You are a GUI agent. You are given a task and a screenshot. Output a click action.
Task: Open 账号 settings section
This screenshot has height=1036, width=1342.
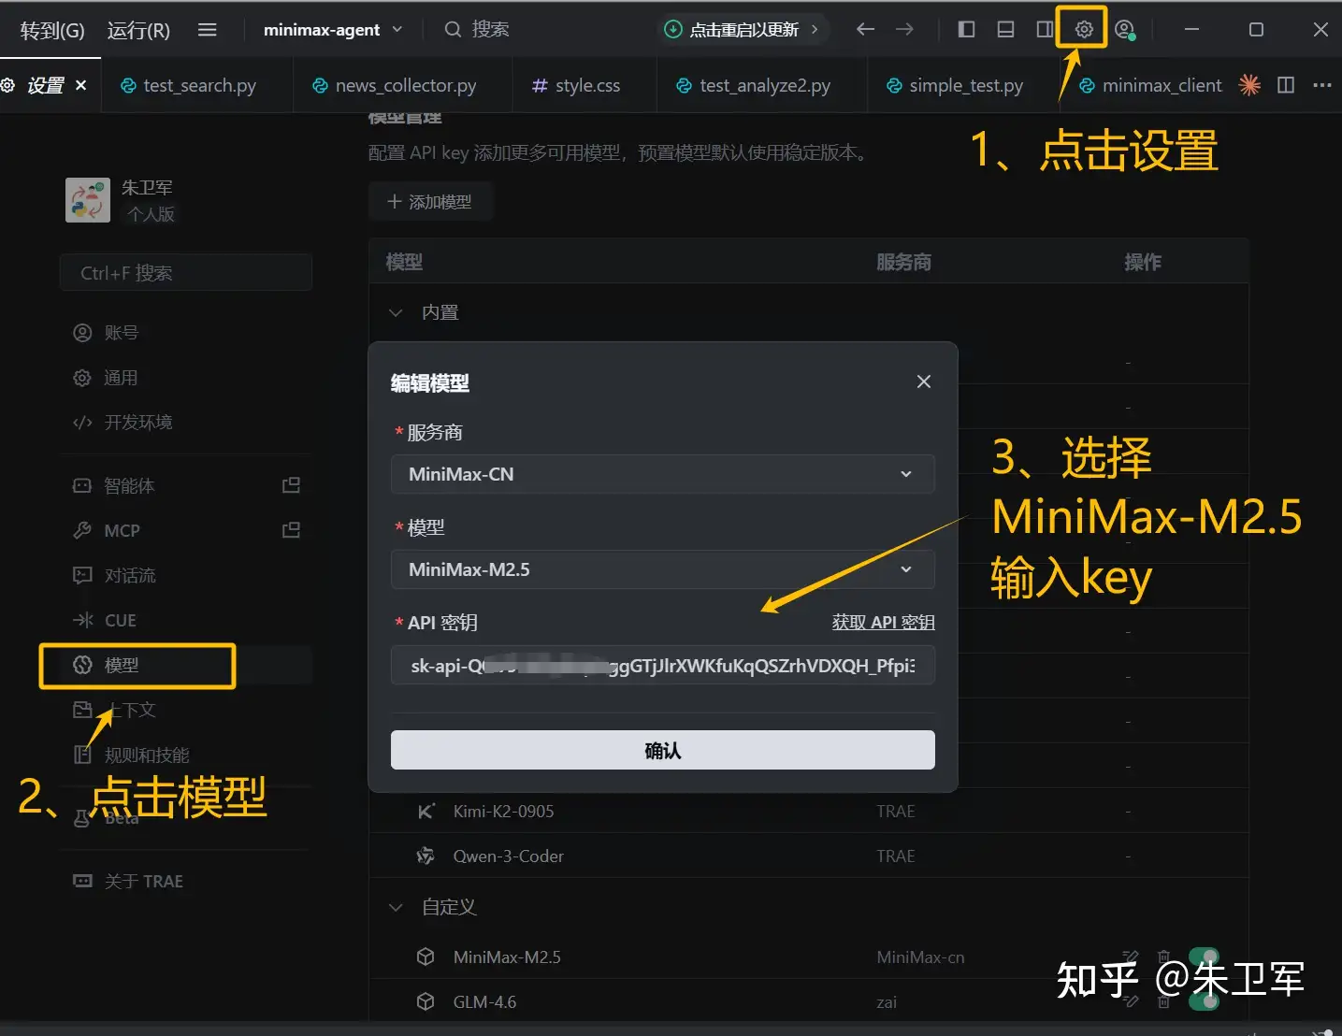tap(185, 332)
